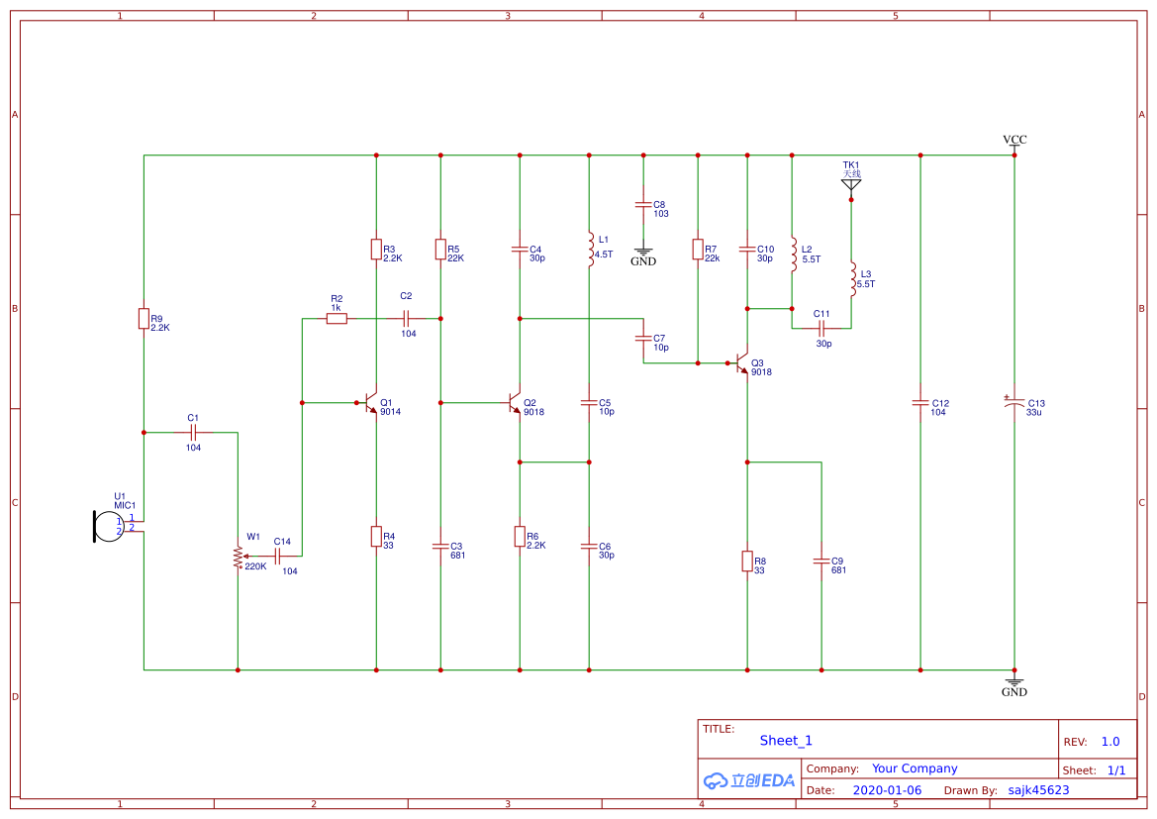Select the L1 4.5T inductor symbol
Viewport: 1157px width, 819px height.
coord(590,250)
